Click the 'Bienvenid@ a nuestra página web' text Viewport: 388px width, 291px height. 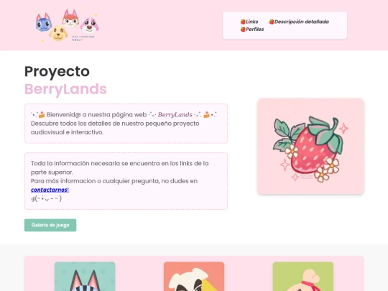click(x=97, y=114)
